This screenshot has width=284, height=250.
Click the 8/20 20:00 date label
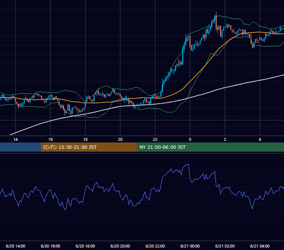120,246
